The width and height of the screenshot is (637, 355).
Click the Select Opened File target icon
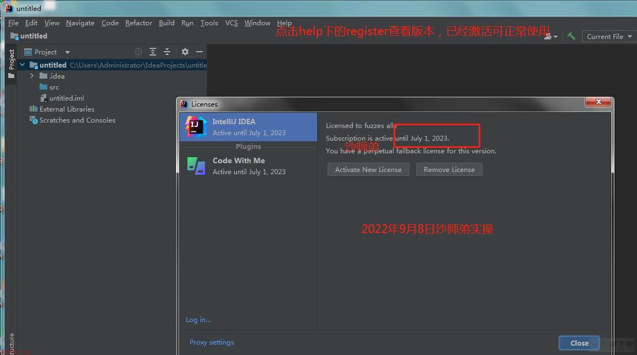(x=139, y=52)
